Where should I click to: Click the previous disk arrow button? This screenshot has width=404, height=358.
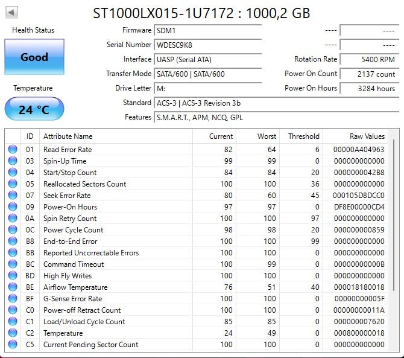tap(12, 12)
